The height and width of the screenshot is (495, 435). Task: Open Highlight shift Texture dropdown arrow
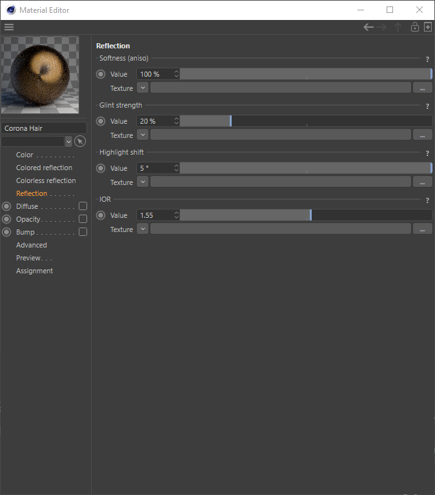tap(143, 182)
